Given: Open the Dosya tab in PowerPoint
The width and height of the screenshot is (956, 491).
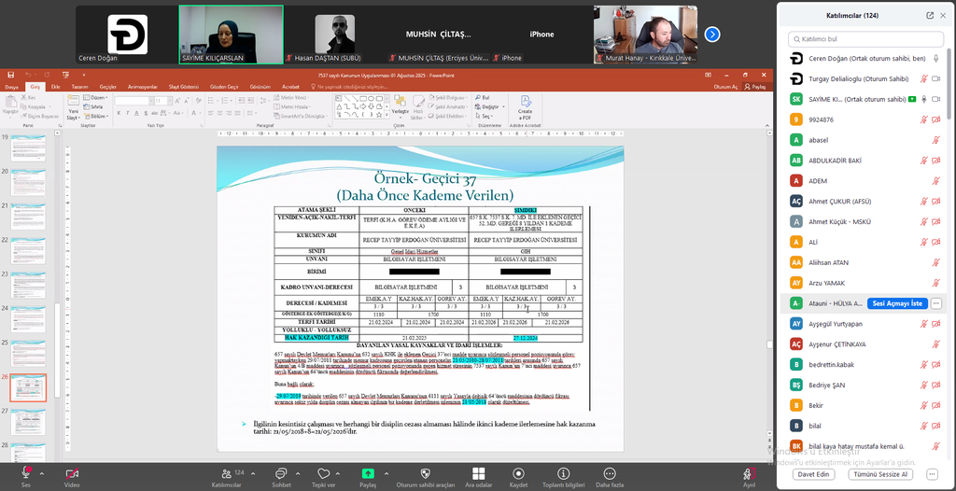Looking at the screenshot, I should [11, 87].
